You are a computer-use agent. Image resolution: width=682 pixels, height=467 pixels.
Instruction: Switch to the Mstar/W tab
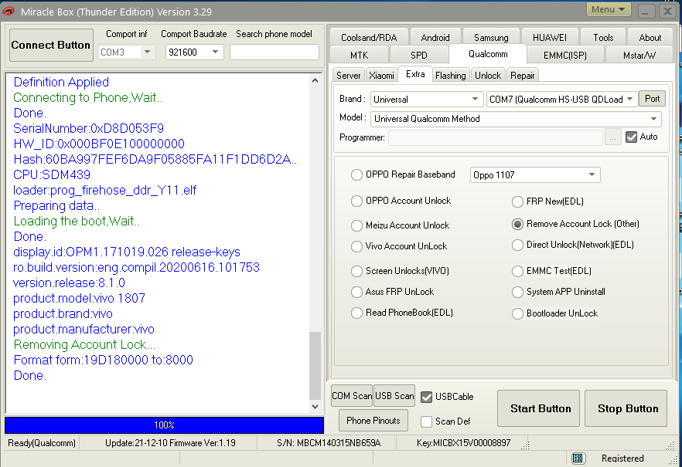(x=639, y=56)
